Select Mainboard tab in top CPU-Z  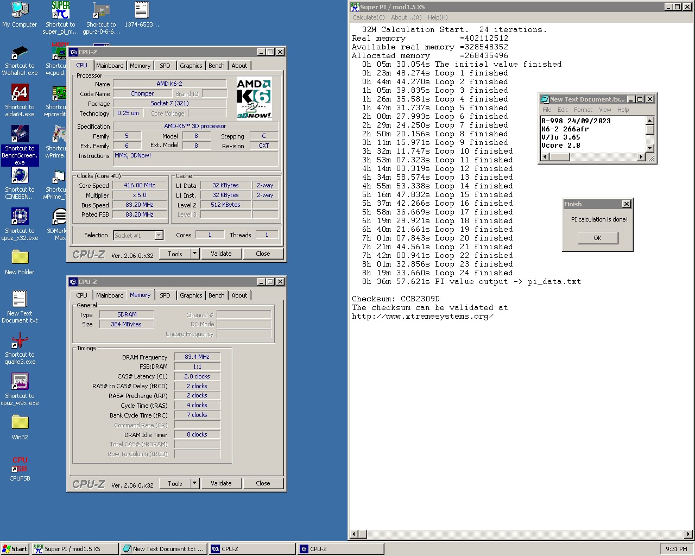pos(110,66)
